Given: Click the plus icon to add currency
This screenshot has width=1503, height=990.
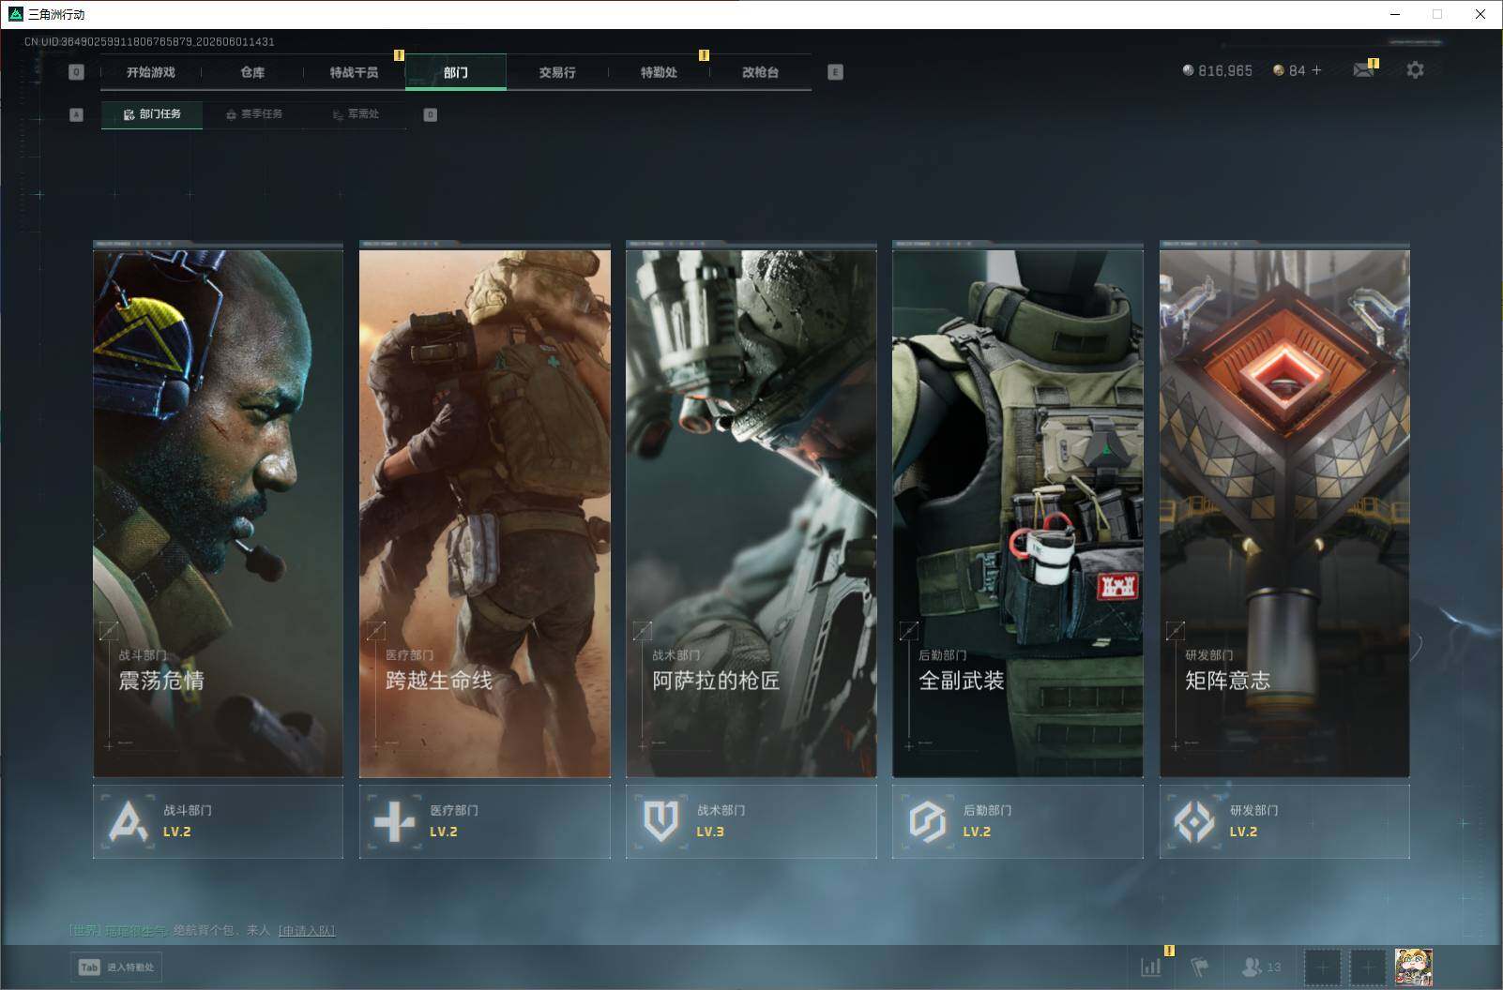Looking at the screenshot, I should 1316,70.
